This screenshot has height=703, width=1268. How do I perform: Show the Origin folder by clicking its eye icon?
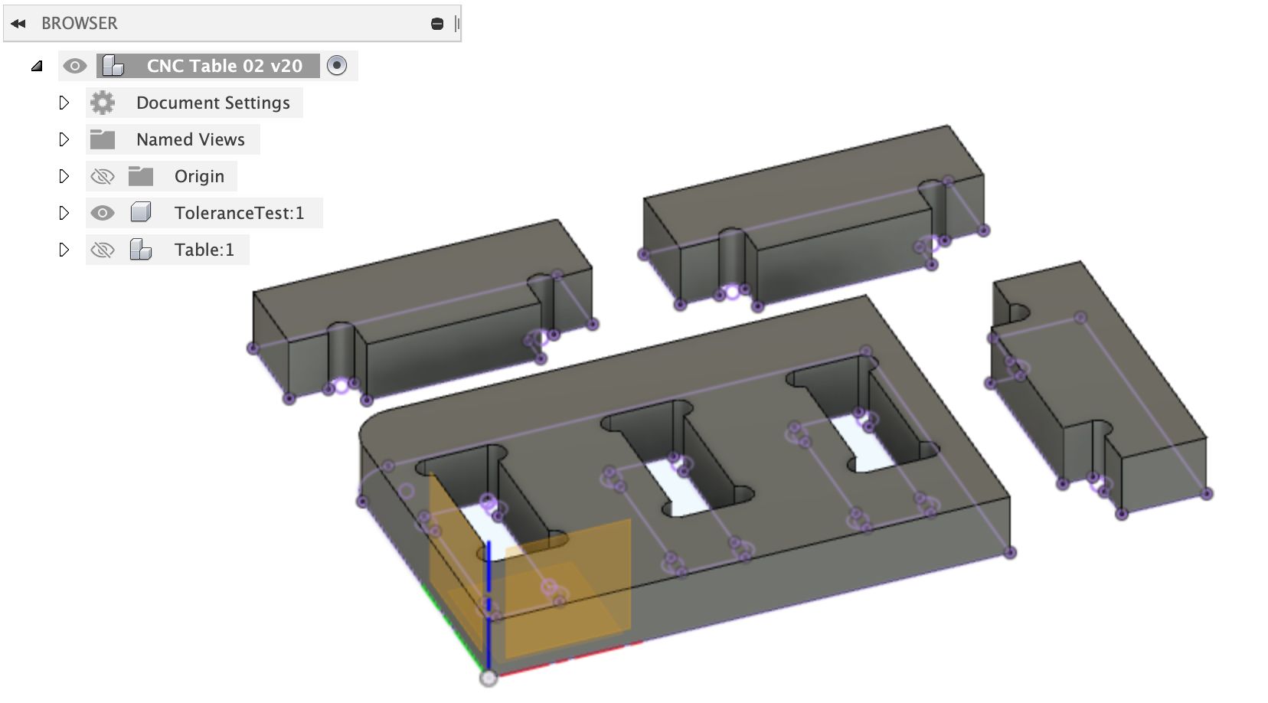click(103, 175)
